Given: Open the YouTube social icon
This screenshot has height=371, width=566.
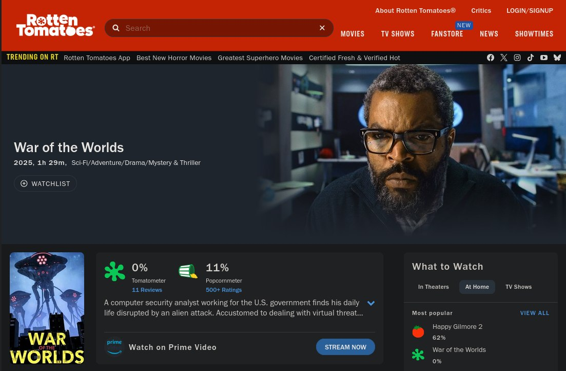Looking at the screenshot, I should pyautogui.click(x=543, y=58).
